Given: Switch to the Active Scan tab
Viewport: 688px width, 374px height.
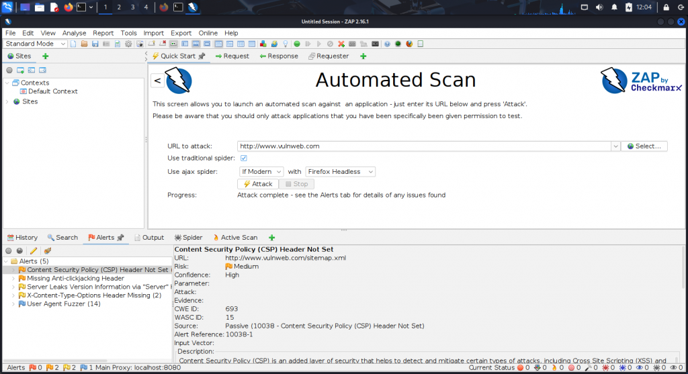Looking at the screenshot, I should click(235, 238).
